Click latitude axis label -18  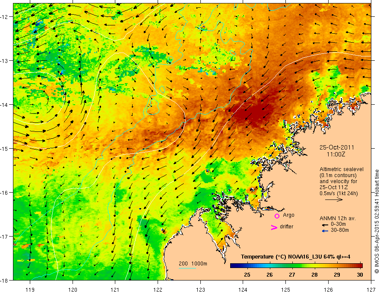4,280
